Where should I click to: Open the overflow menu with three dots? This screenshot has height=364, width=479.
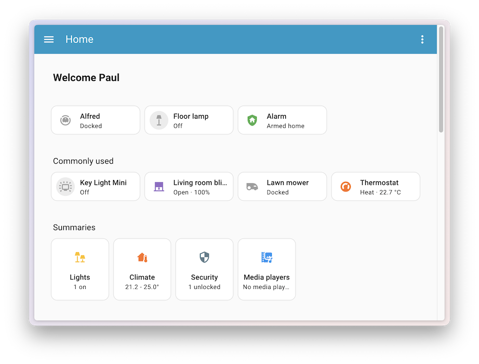pos(422,39)
